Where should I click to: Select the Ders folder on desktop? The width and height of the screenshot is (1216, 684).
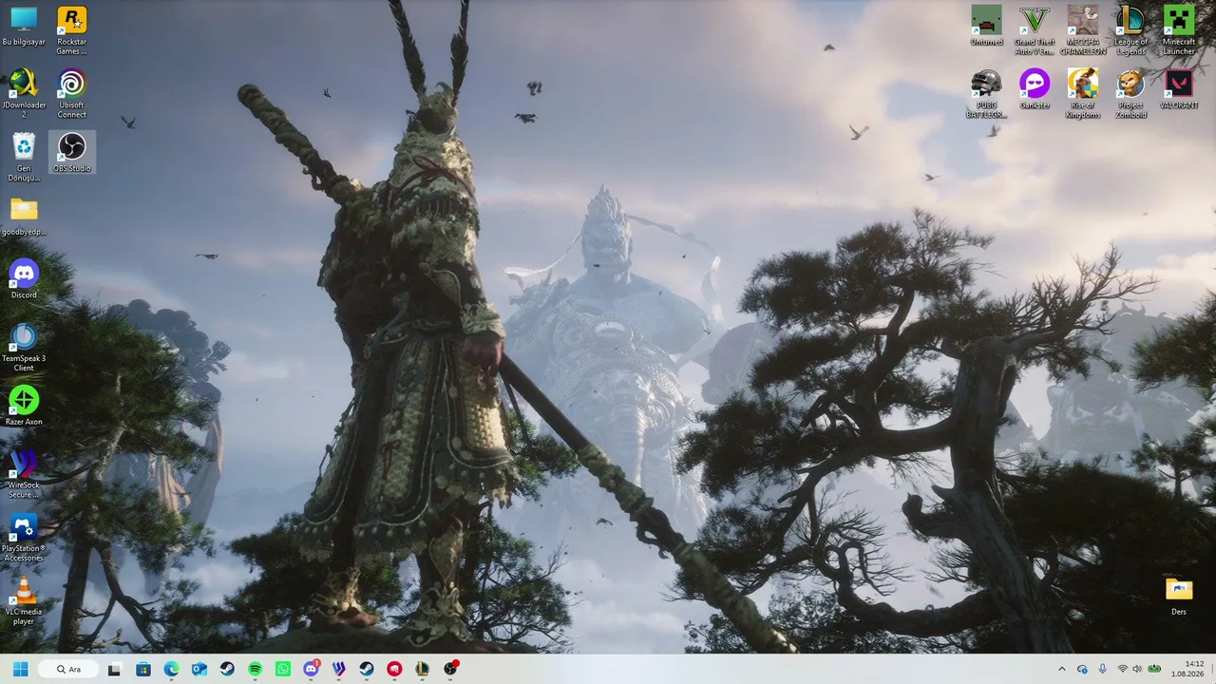click(1179, 597)
